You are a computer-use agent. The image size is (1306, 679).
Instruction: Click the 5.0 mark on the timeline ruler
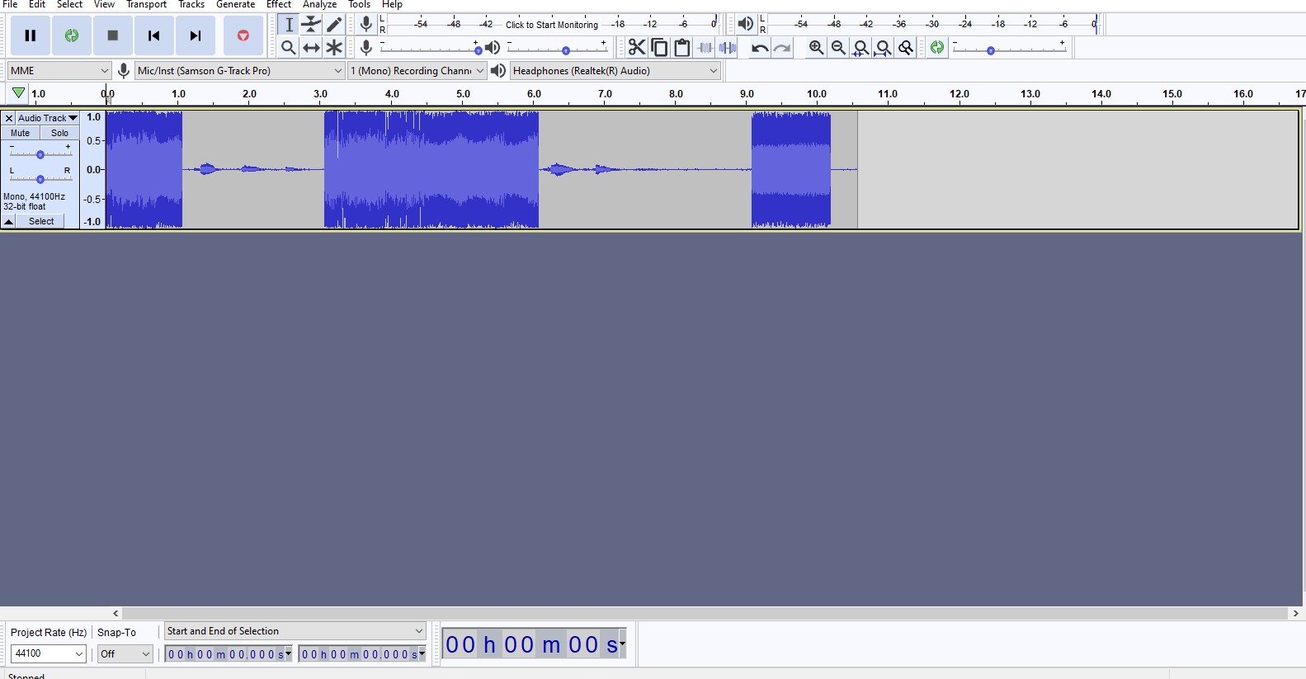tap(463, 94)
